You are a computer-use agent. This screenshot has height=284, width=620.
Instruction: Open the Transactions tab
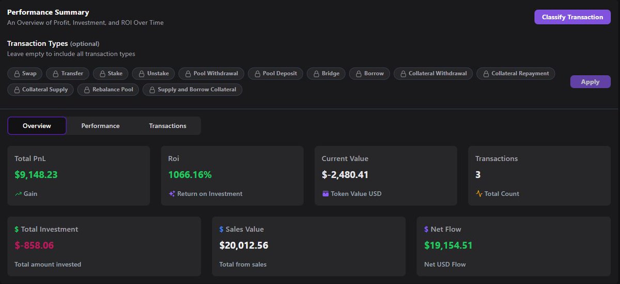pyautogui.click(x=167, y=126)
